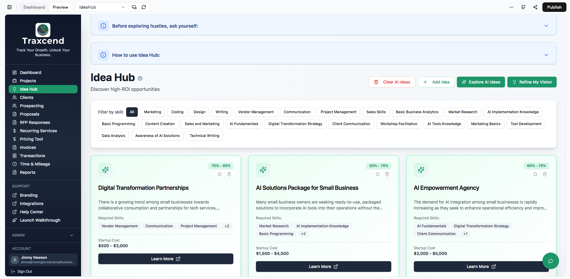Favorite the AI Solutions Package idea
The image size is (570, 279).
point(377,174)
